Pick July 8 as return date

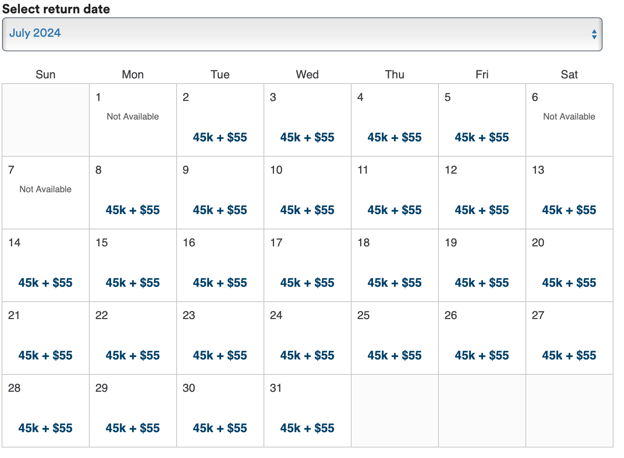coord(133,210)
